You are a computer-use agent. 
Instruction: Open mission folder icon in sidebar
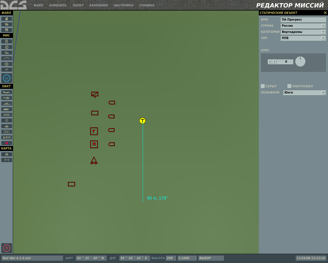pyautogui.click(x=7, y=24)
